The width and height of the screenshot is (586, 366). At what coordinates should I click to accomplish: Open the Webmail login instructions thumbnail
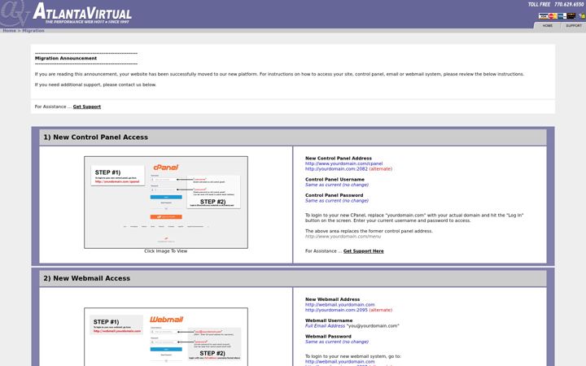(x=166, y=337)
